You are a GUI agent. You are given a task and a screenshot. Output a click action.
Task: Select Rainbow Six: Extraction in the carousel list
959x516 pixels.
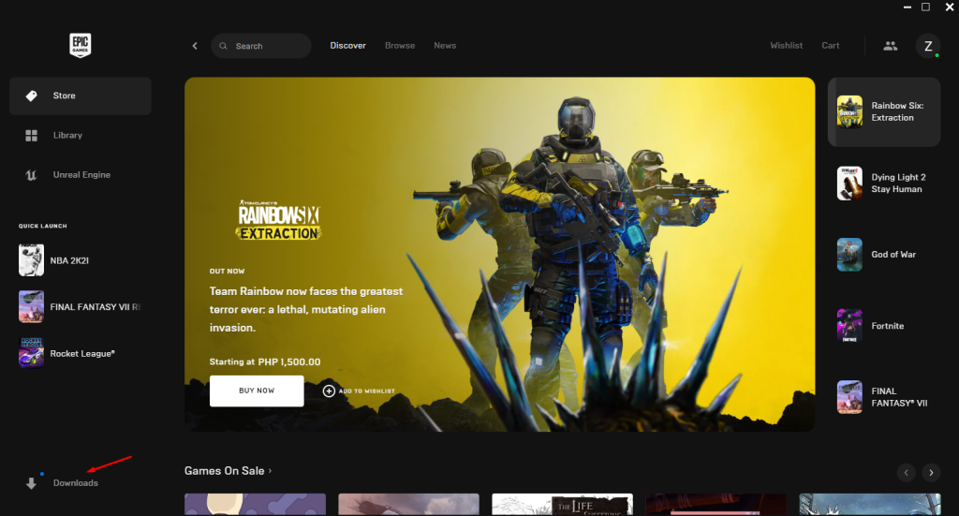884,111
